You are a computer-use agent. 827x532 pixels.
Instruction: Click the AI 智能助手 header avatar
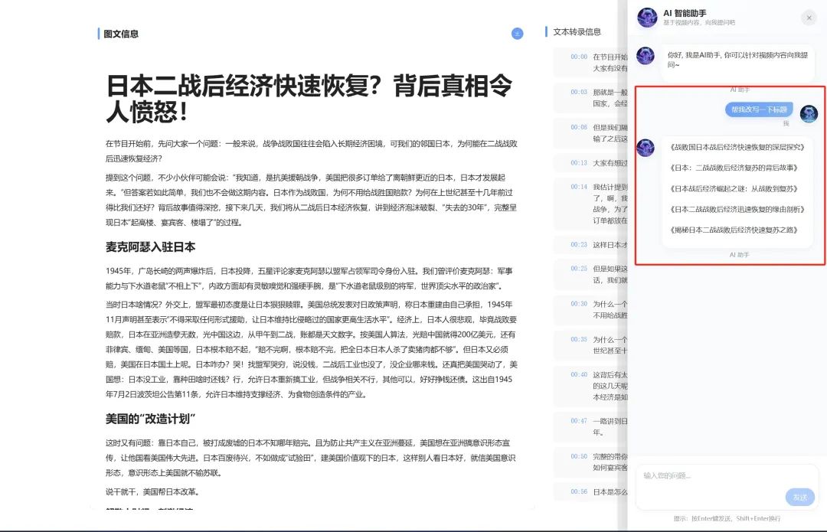tap(647, 18)
